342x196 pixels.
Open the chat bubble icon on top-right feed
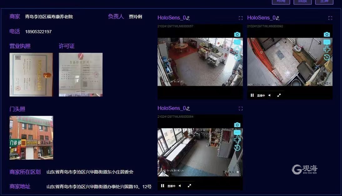[x=327, y=42]
